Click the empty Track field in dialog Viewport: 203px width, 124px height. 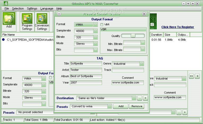pyautogui.click(x=128, y=70)
